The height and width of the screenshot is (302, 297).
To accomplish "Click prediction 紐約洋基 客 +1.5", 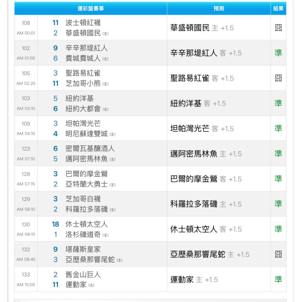I will tap(198, 103).
